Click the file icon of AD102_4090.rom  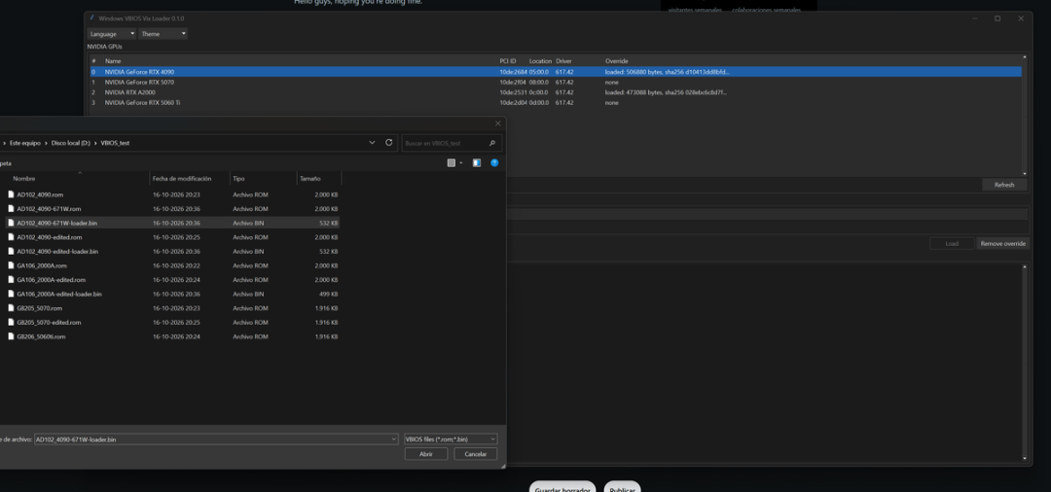click(x=11, y=194)
